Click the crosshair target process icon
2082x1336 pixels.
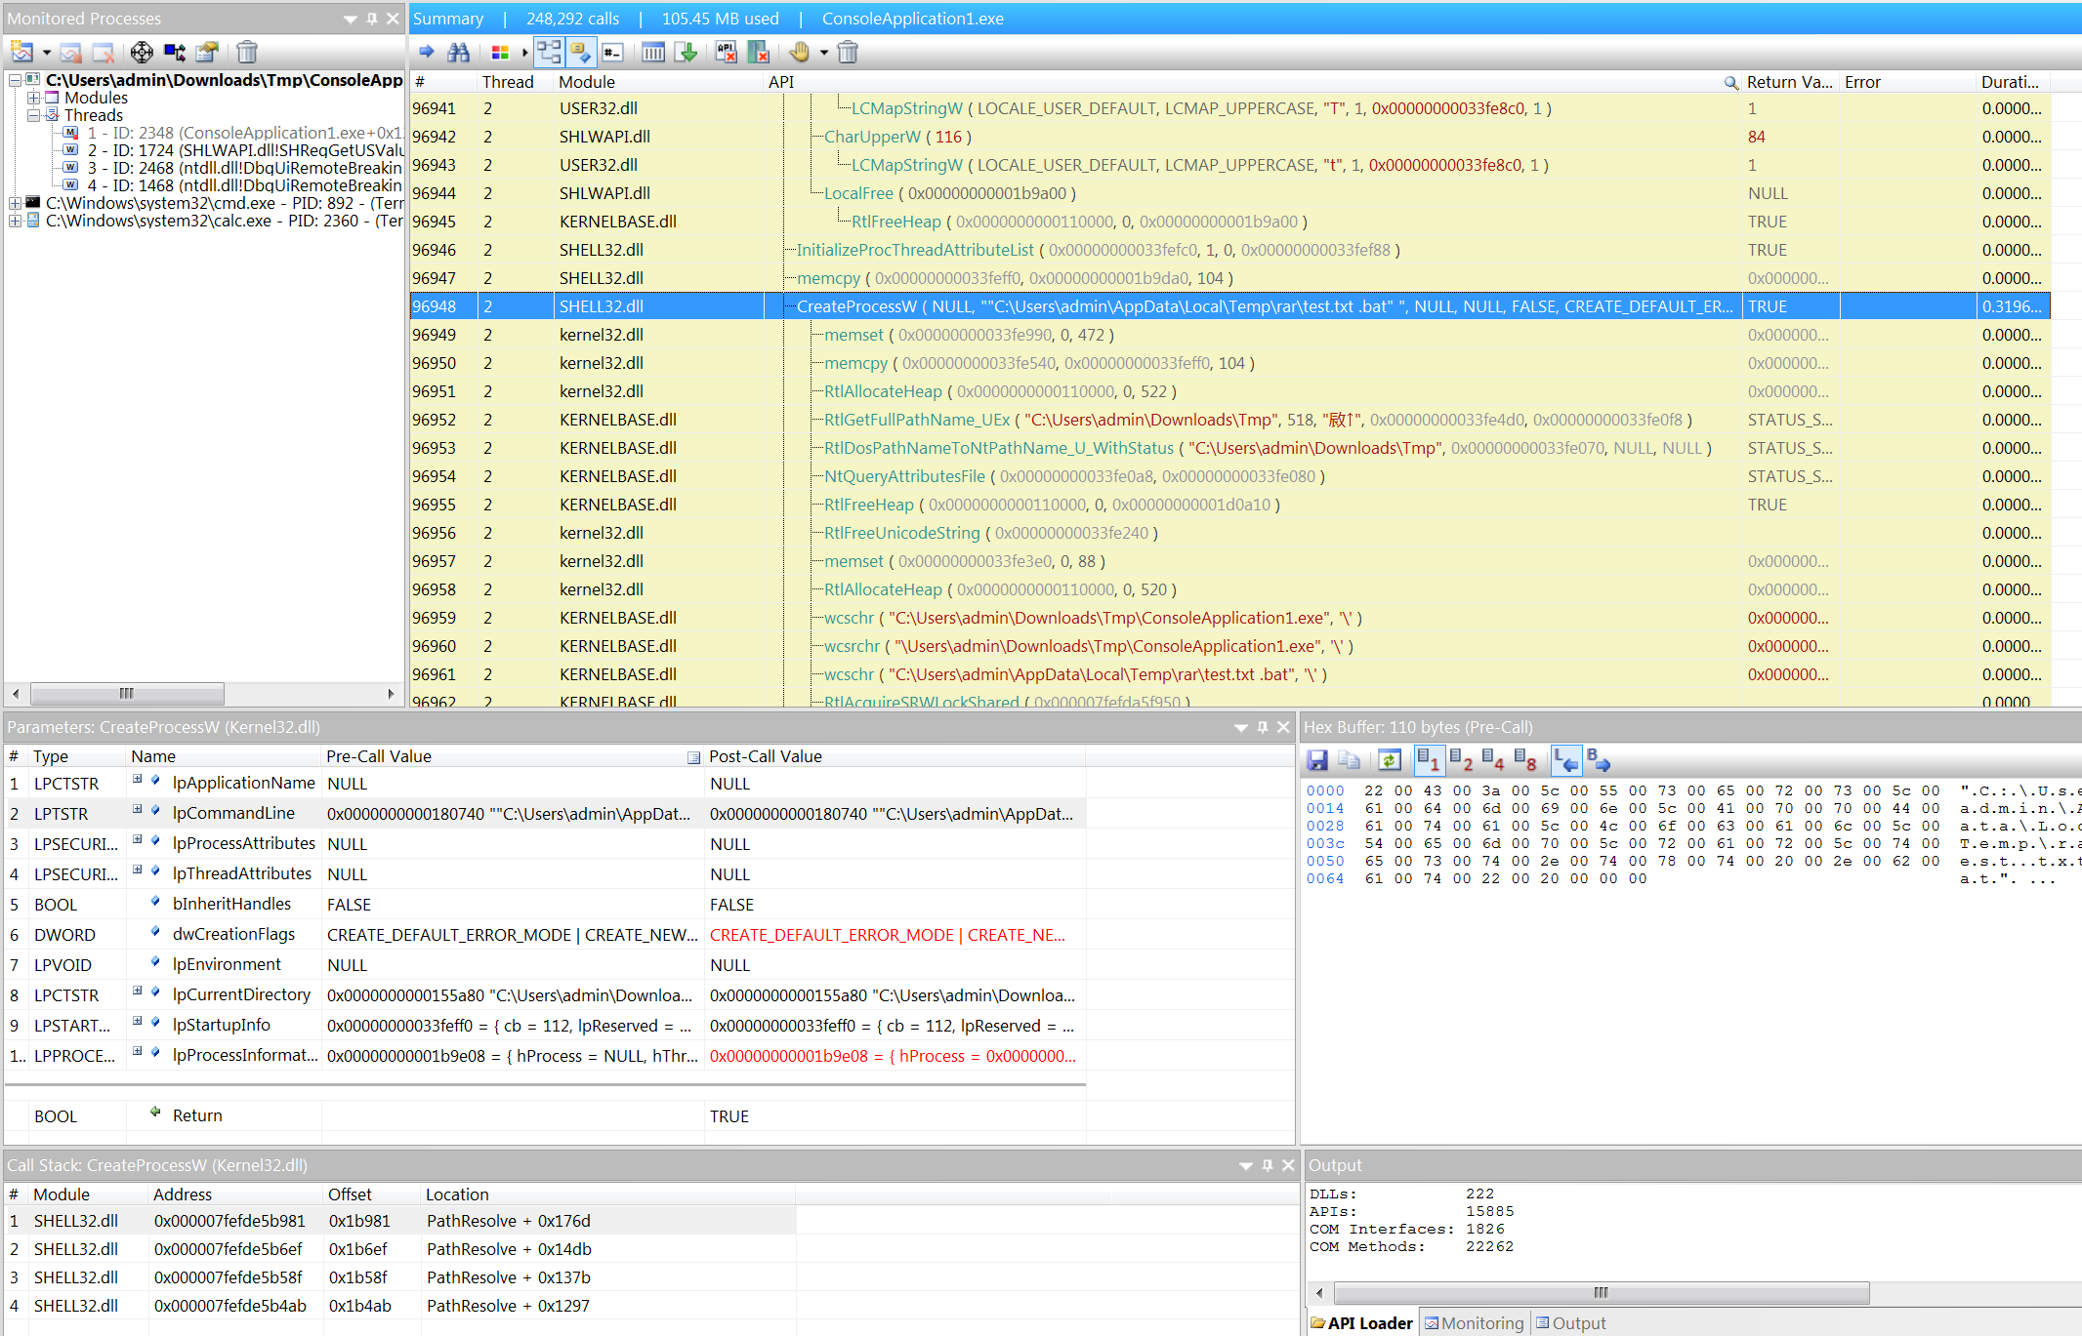[x=142, y=53]
